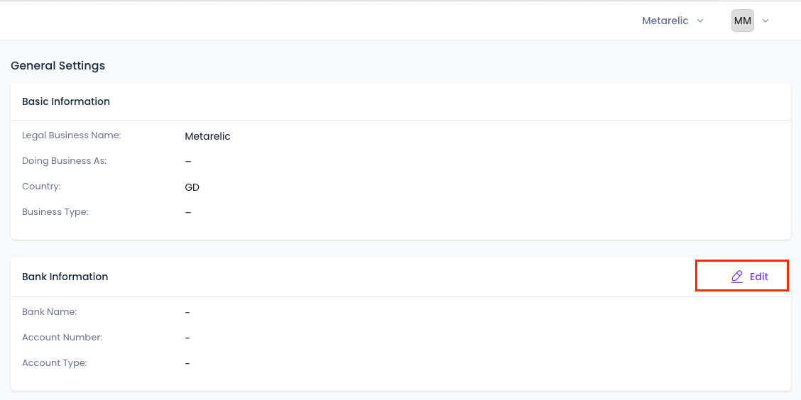Expand the chevron next to MM avatar
The width and height of the screenshot is (801, 400).
(x=765, y=21)
